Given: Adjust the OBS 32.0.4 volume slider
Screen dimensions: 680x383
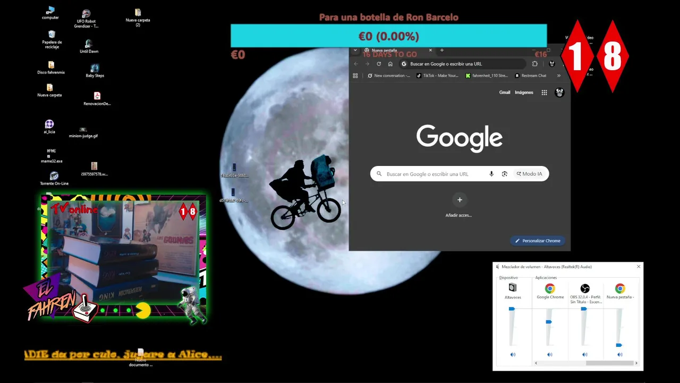Looking at the screenshot, I should pyautogui.click(x=584, y=309).
